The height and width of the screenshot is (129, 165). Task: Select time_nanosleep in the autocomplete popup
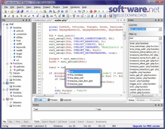(83, 75)
